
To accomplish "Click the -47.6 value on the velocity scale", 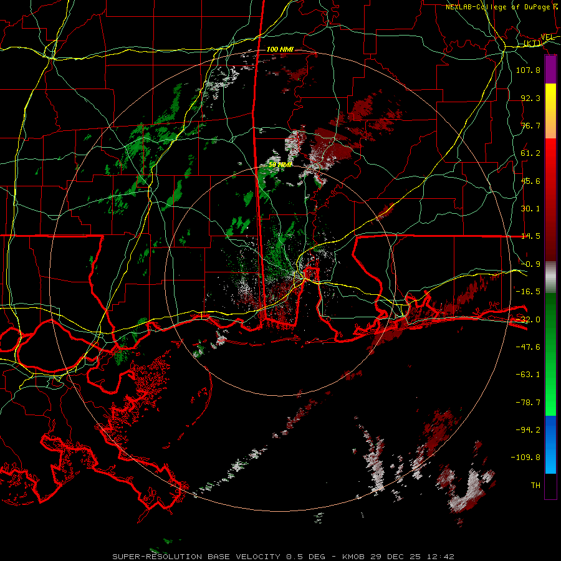I will click(528, 347).
